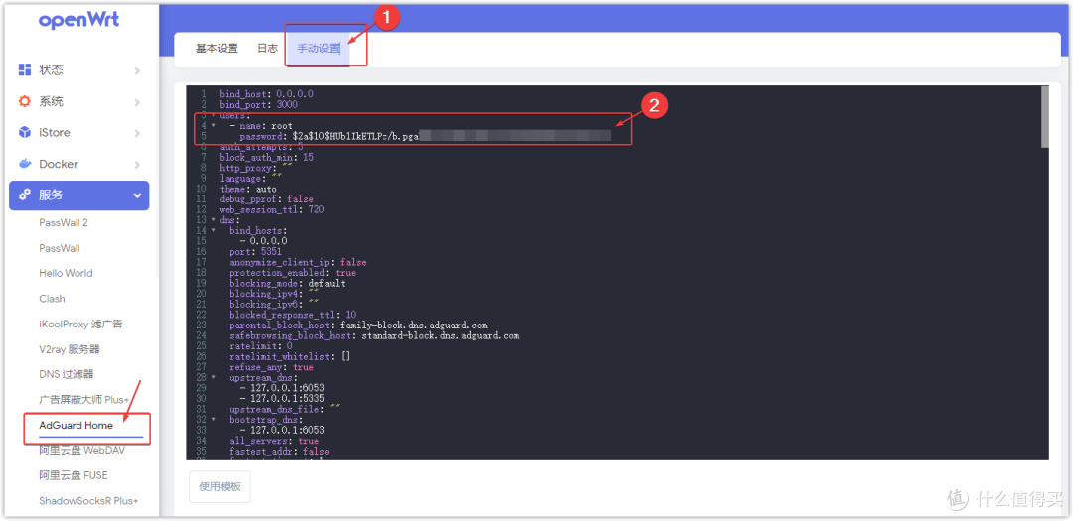Expand the 系统 menu chevron
Viewport: 1073px width, 521px height.
137,102
